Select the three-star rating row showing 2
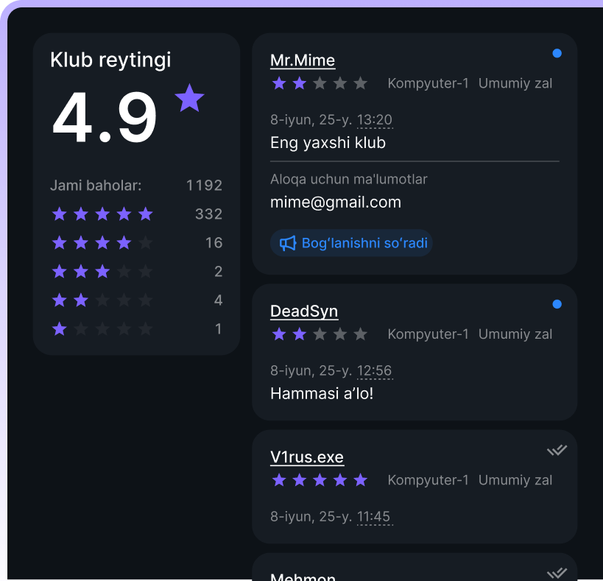This screenshot has height=581, width=603. [x=136, y=272]
